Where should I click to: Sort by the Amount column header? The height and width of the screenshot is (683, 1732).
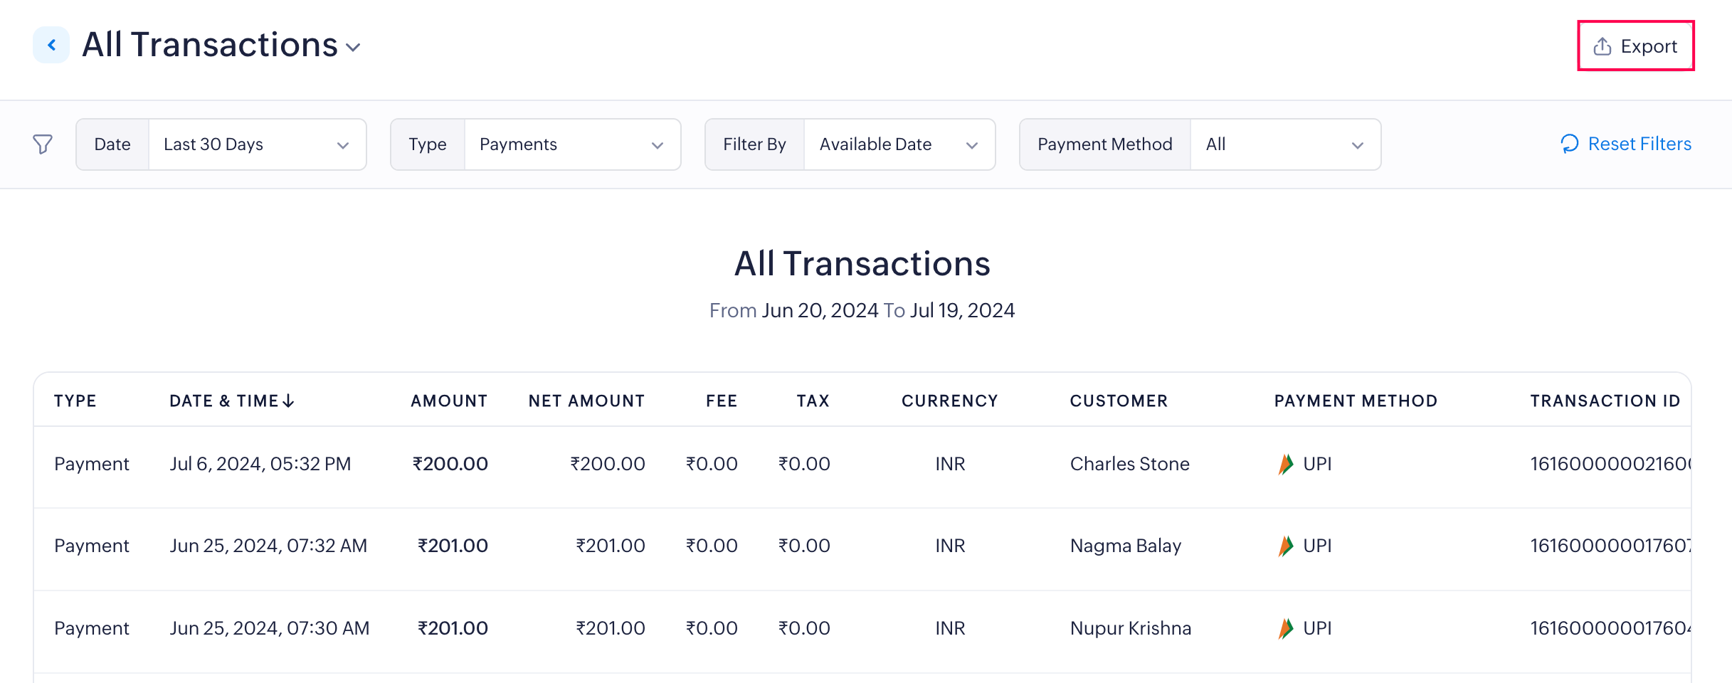tap(449, 401)
